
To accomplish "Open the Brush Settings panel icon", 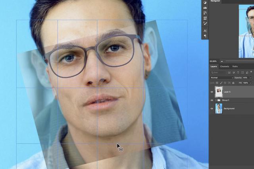I will [x=205, y=13].
